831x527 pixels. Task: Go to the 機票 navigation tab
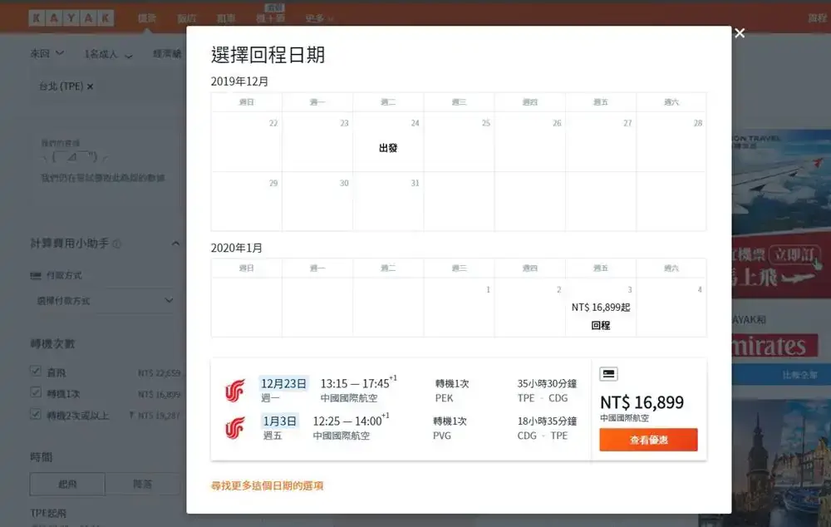tap(147, 18)
